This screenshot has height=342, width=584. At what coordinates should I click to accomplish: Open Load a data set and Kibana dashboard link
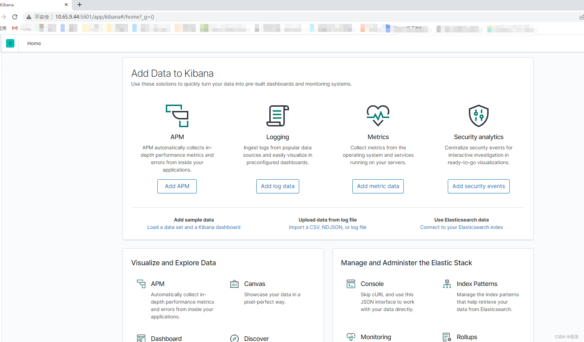click(194, 227)
